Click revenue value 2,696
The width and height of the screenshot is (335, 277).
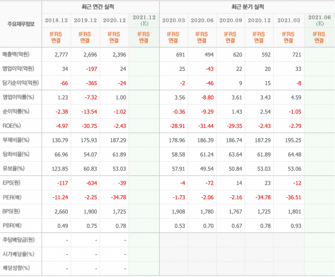(90, 55)
